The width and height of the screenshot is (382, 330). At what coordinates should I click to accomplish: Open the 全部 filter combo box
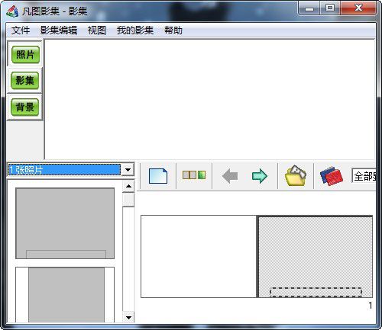click(x=364, y=176)
